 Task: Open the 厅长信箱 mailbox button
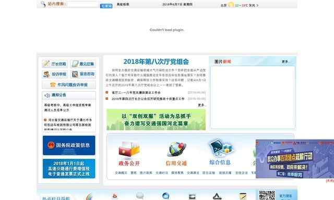[x=55, y=64]
